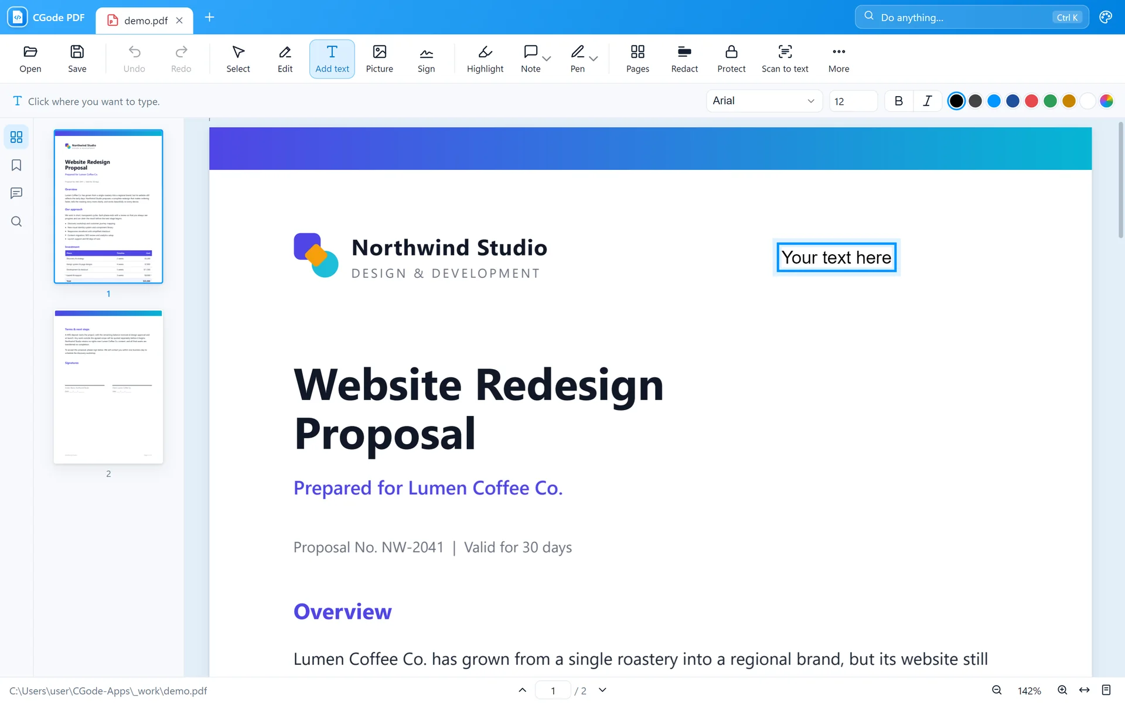This screenshot has width=1125, height=703.
Task: Expand the Note tool dropdown arrow
Action: point(547,59)
